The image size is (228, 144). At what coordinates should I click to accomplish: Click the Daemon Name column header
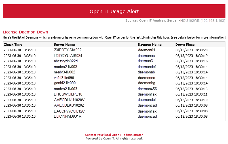pos(150,45)
